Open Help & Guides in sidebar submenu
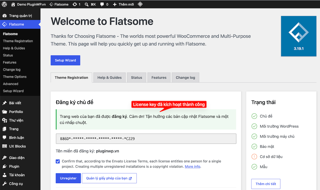This screenshot has width=320, height=190. (x=14, y=48)
